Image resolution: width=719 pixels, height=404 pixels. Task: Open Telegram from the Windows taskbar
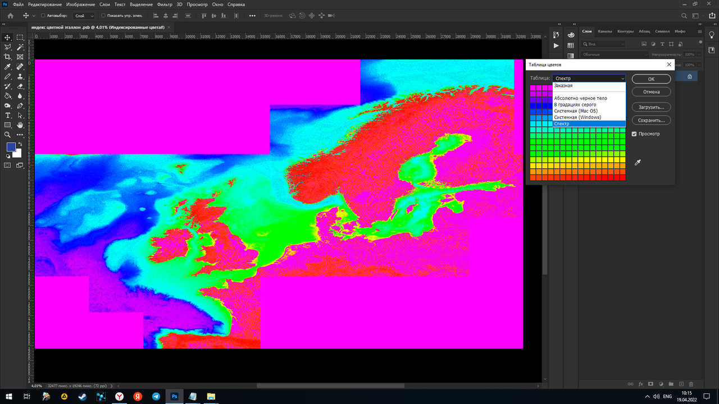coord(156,396)
